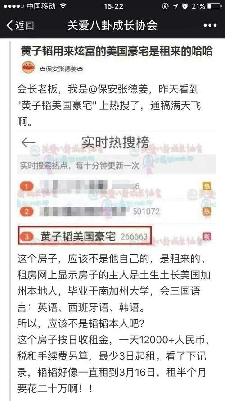Tap the alarm clock status icon
Viewport: 225px width, 401px height.
(185, 6)
